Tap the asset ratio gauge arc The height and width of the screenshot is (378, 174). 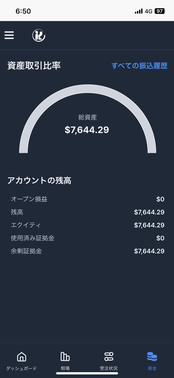(87, 89)
